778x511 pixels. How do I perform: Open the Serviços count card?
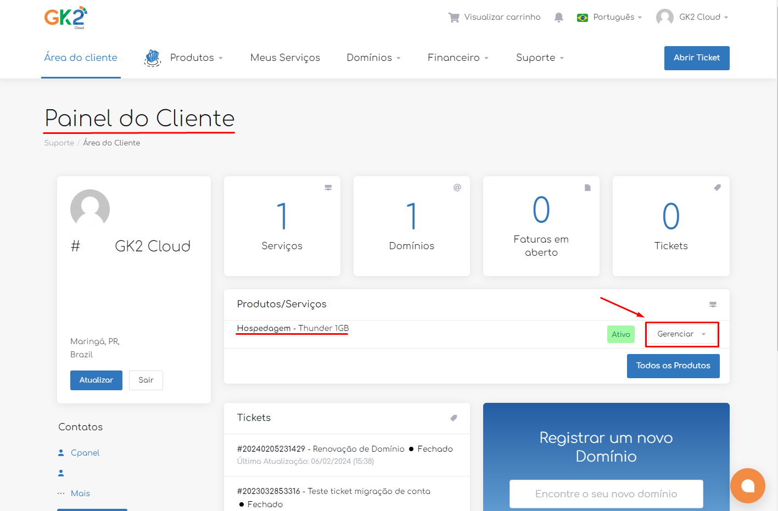click(x=282, y=226)
